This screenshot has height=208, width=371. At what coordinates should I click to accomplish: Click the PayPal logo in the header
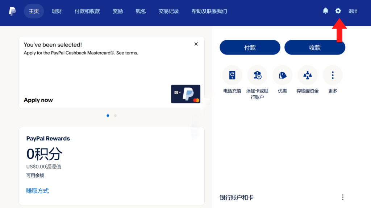tap(12, 11)
